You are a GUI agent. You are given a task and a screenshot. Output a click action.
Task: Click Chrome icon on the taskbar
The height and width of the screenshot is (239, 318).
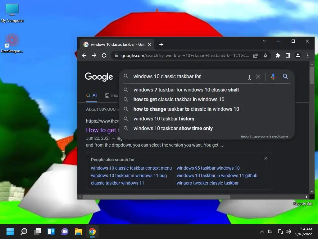point(92,232)
